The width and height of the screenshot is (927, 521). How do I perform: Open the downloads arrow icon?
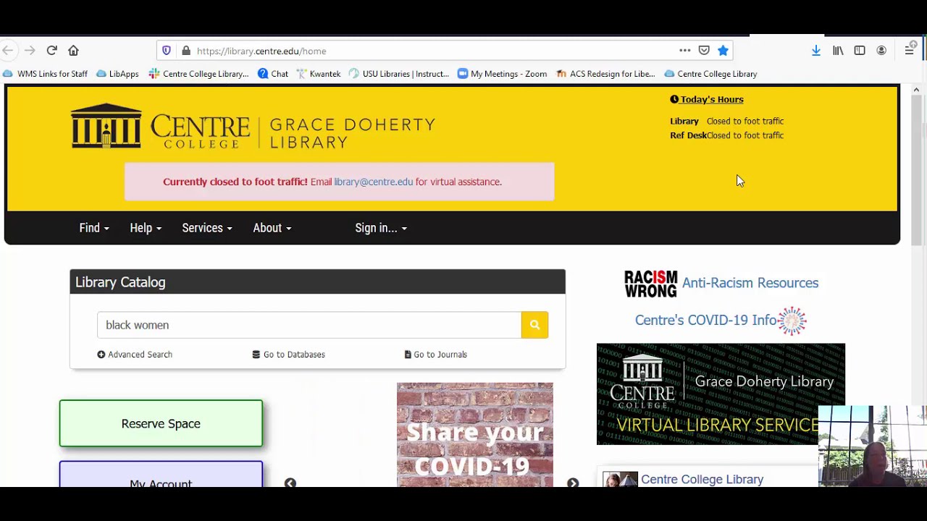click(x=816, y=51)
